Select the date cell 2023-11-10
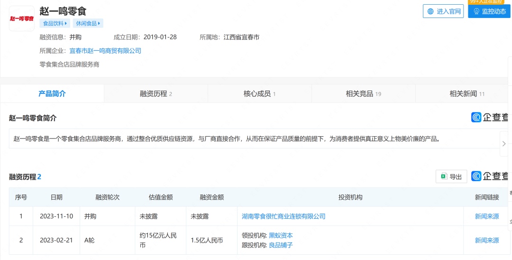The height and width of the screenshot is (260, 512). point(56,216)
